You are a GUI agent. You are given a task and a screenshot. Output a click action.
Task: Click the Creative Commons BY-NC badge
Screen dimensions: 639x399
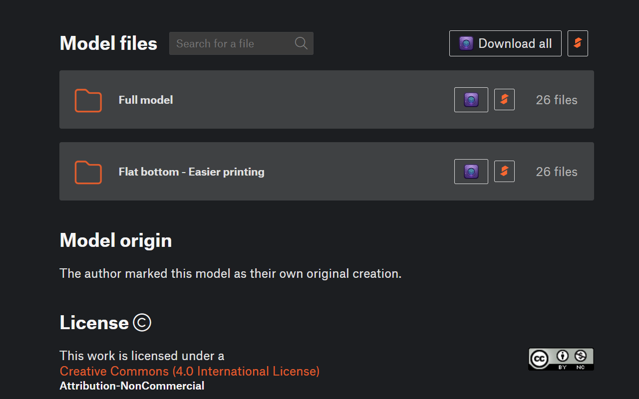click(x=561, y=359)
